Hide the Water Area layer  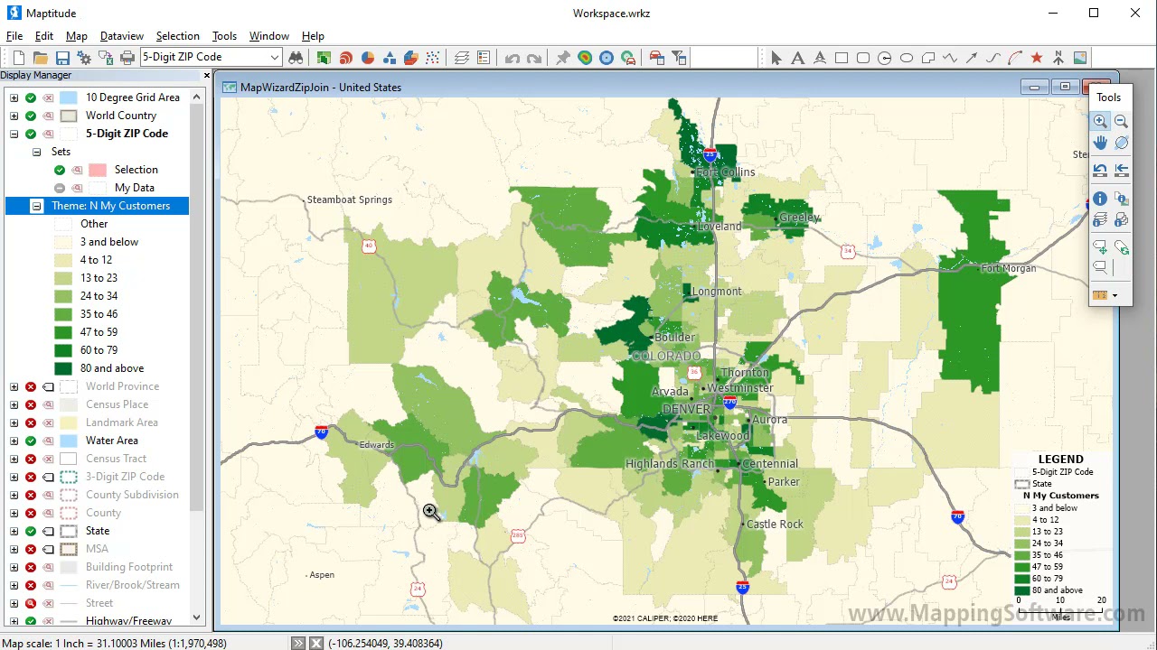pos(31,441)
